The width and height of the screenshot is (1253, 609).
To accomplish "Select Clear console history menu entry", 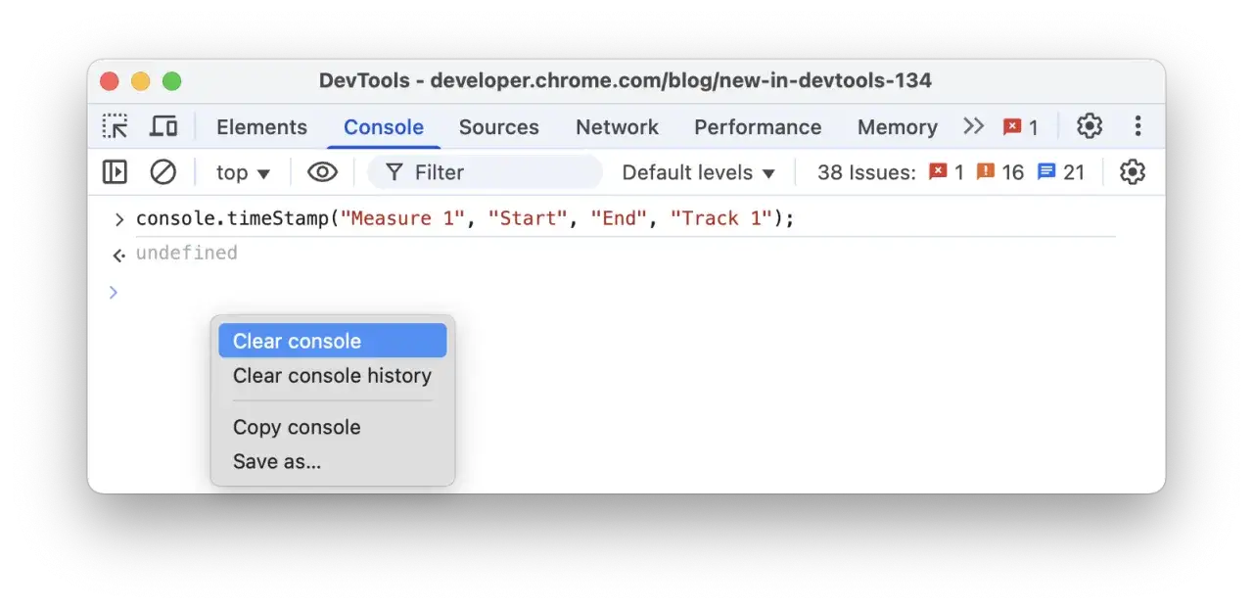I will coord(332,376).
